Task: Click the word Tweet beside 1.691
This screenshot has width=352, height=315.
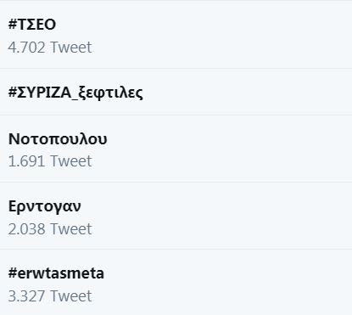Action: click(x=71, y=161)
